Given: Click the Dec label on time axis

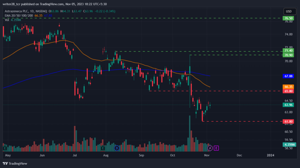Looking at the screenshot, I should [239, 155].
